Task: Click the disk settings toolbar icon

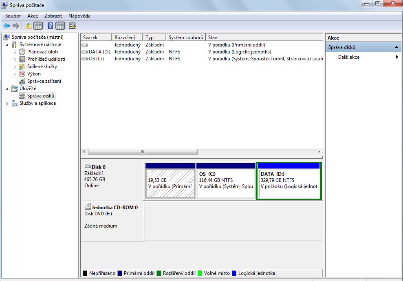Action: point(73,26)
